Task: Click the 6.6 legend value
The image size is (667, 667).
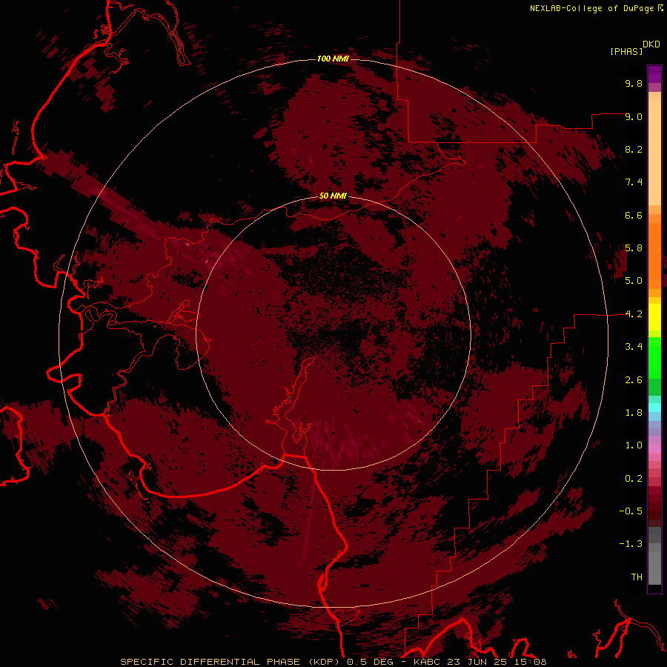Action: click(634, 215)
